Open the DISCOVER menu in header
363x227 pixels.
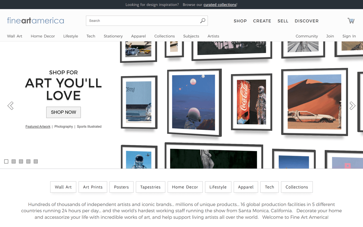pyautogui.click(x=307, y=21)
